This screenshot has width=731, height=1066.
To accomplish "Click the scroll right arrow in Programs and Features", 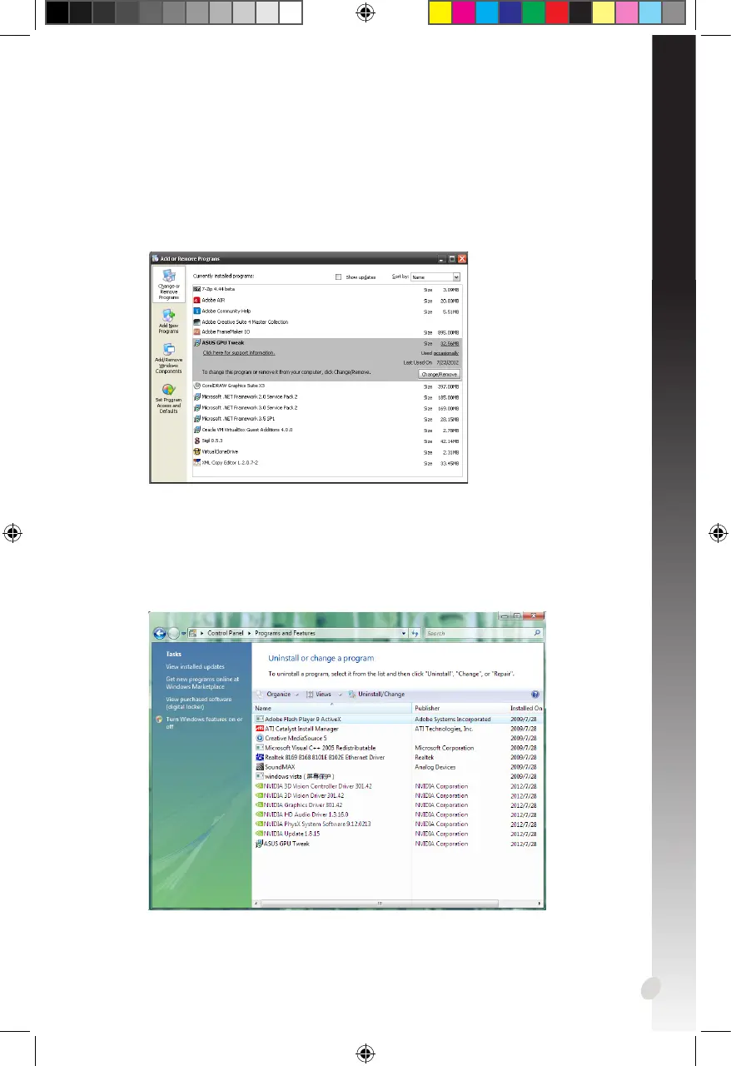I will (540, 902).
